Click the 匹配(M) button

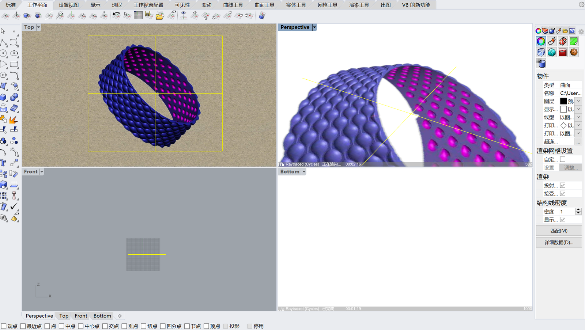[559, 231]
